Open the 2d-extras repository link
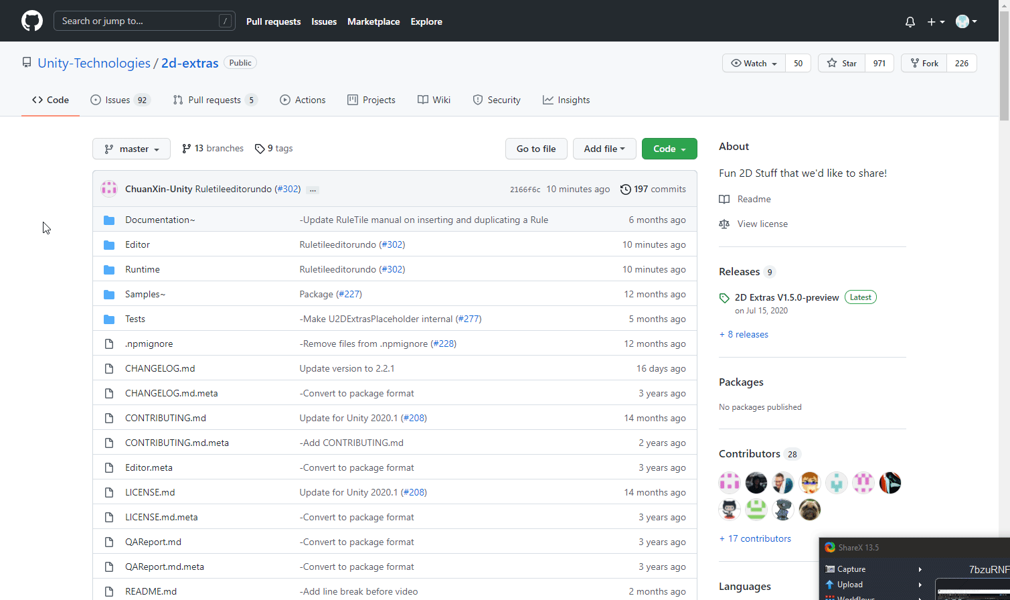This screenshot has width=1010, height=600. click(x=190, y=63)
